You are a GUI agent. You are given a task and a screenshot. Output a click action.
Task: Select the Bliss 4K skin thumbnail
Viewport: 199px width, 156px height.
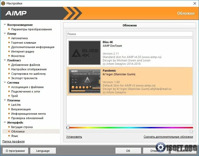coord(85,53)
